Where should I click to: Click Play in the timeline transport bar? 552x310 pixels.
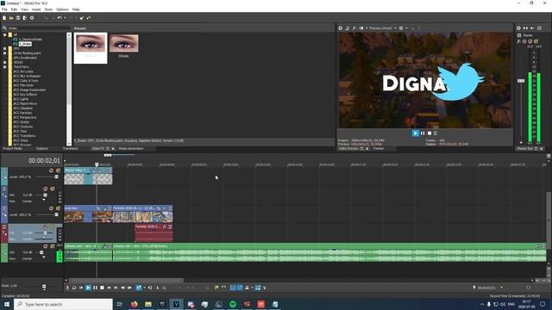point(88,288)
